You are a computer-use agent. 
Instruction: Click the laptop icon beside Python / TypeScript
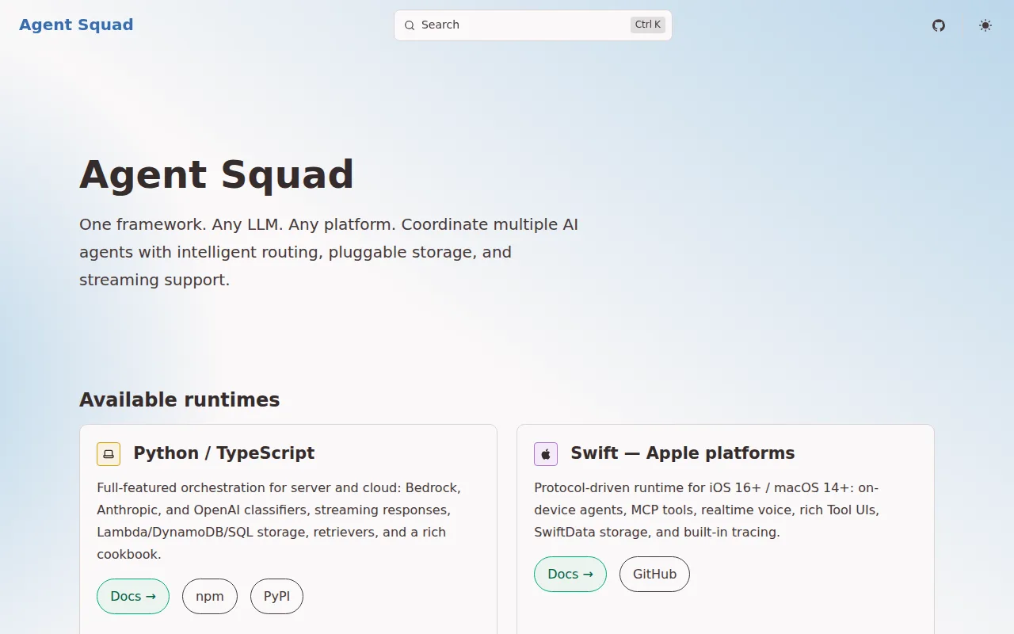point(109,454)
